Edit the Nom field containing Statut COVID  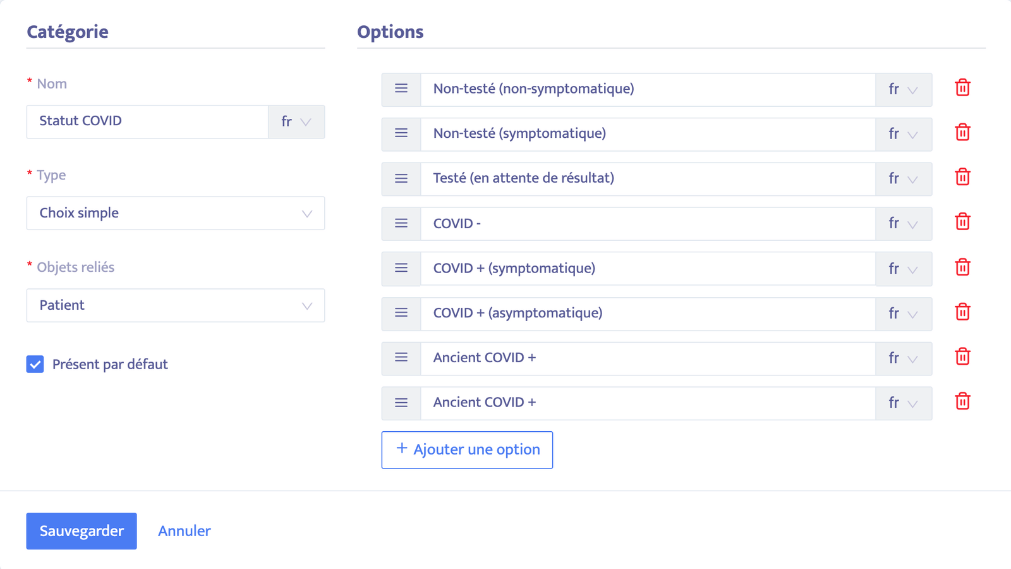(147, 121)
